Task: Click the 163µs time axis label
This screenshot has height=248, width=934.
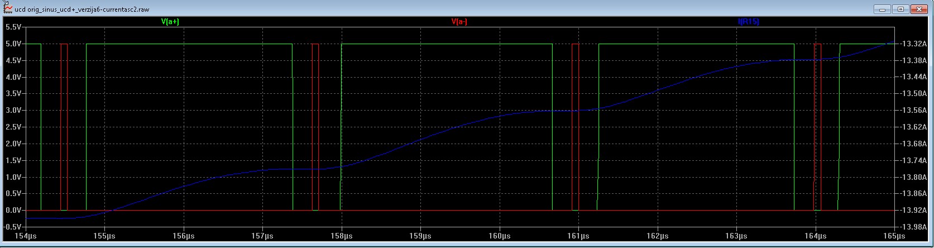Action: coord(736,236)
